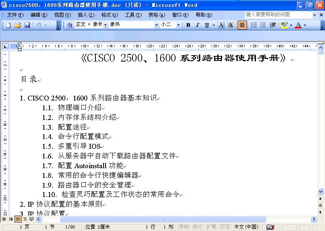Screen dimensions: 325x231
Task: Click the spelling status book icon
Action: tap(270, 227)
